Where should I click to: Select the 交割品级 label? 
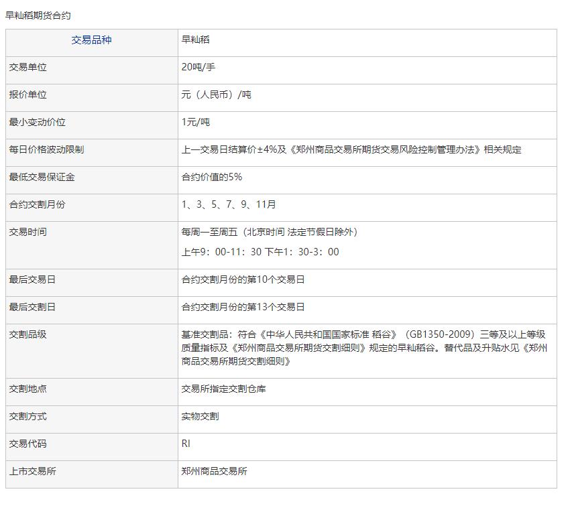[x=28, y=334]
